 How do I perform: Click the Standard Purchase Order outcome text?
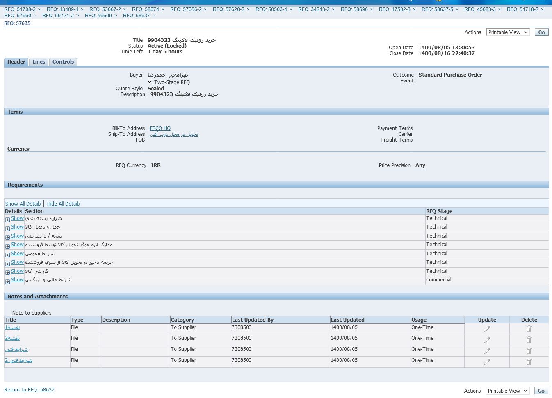[450, 75]
